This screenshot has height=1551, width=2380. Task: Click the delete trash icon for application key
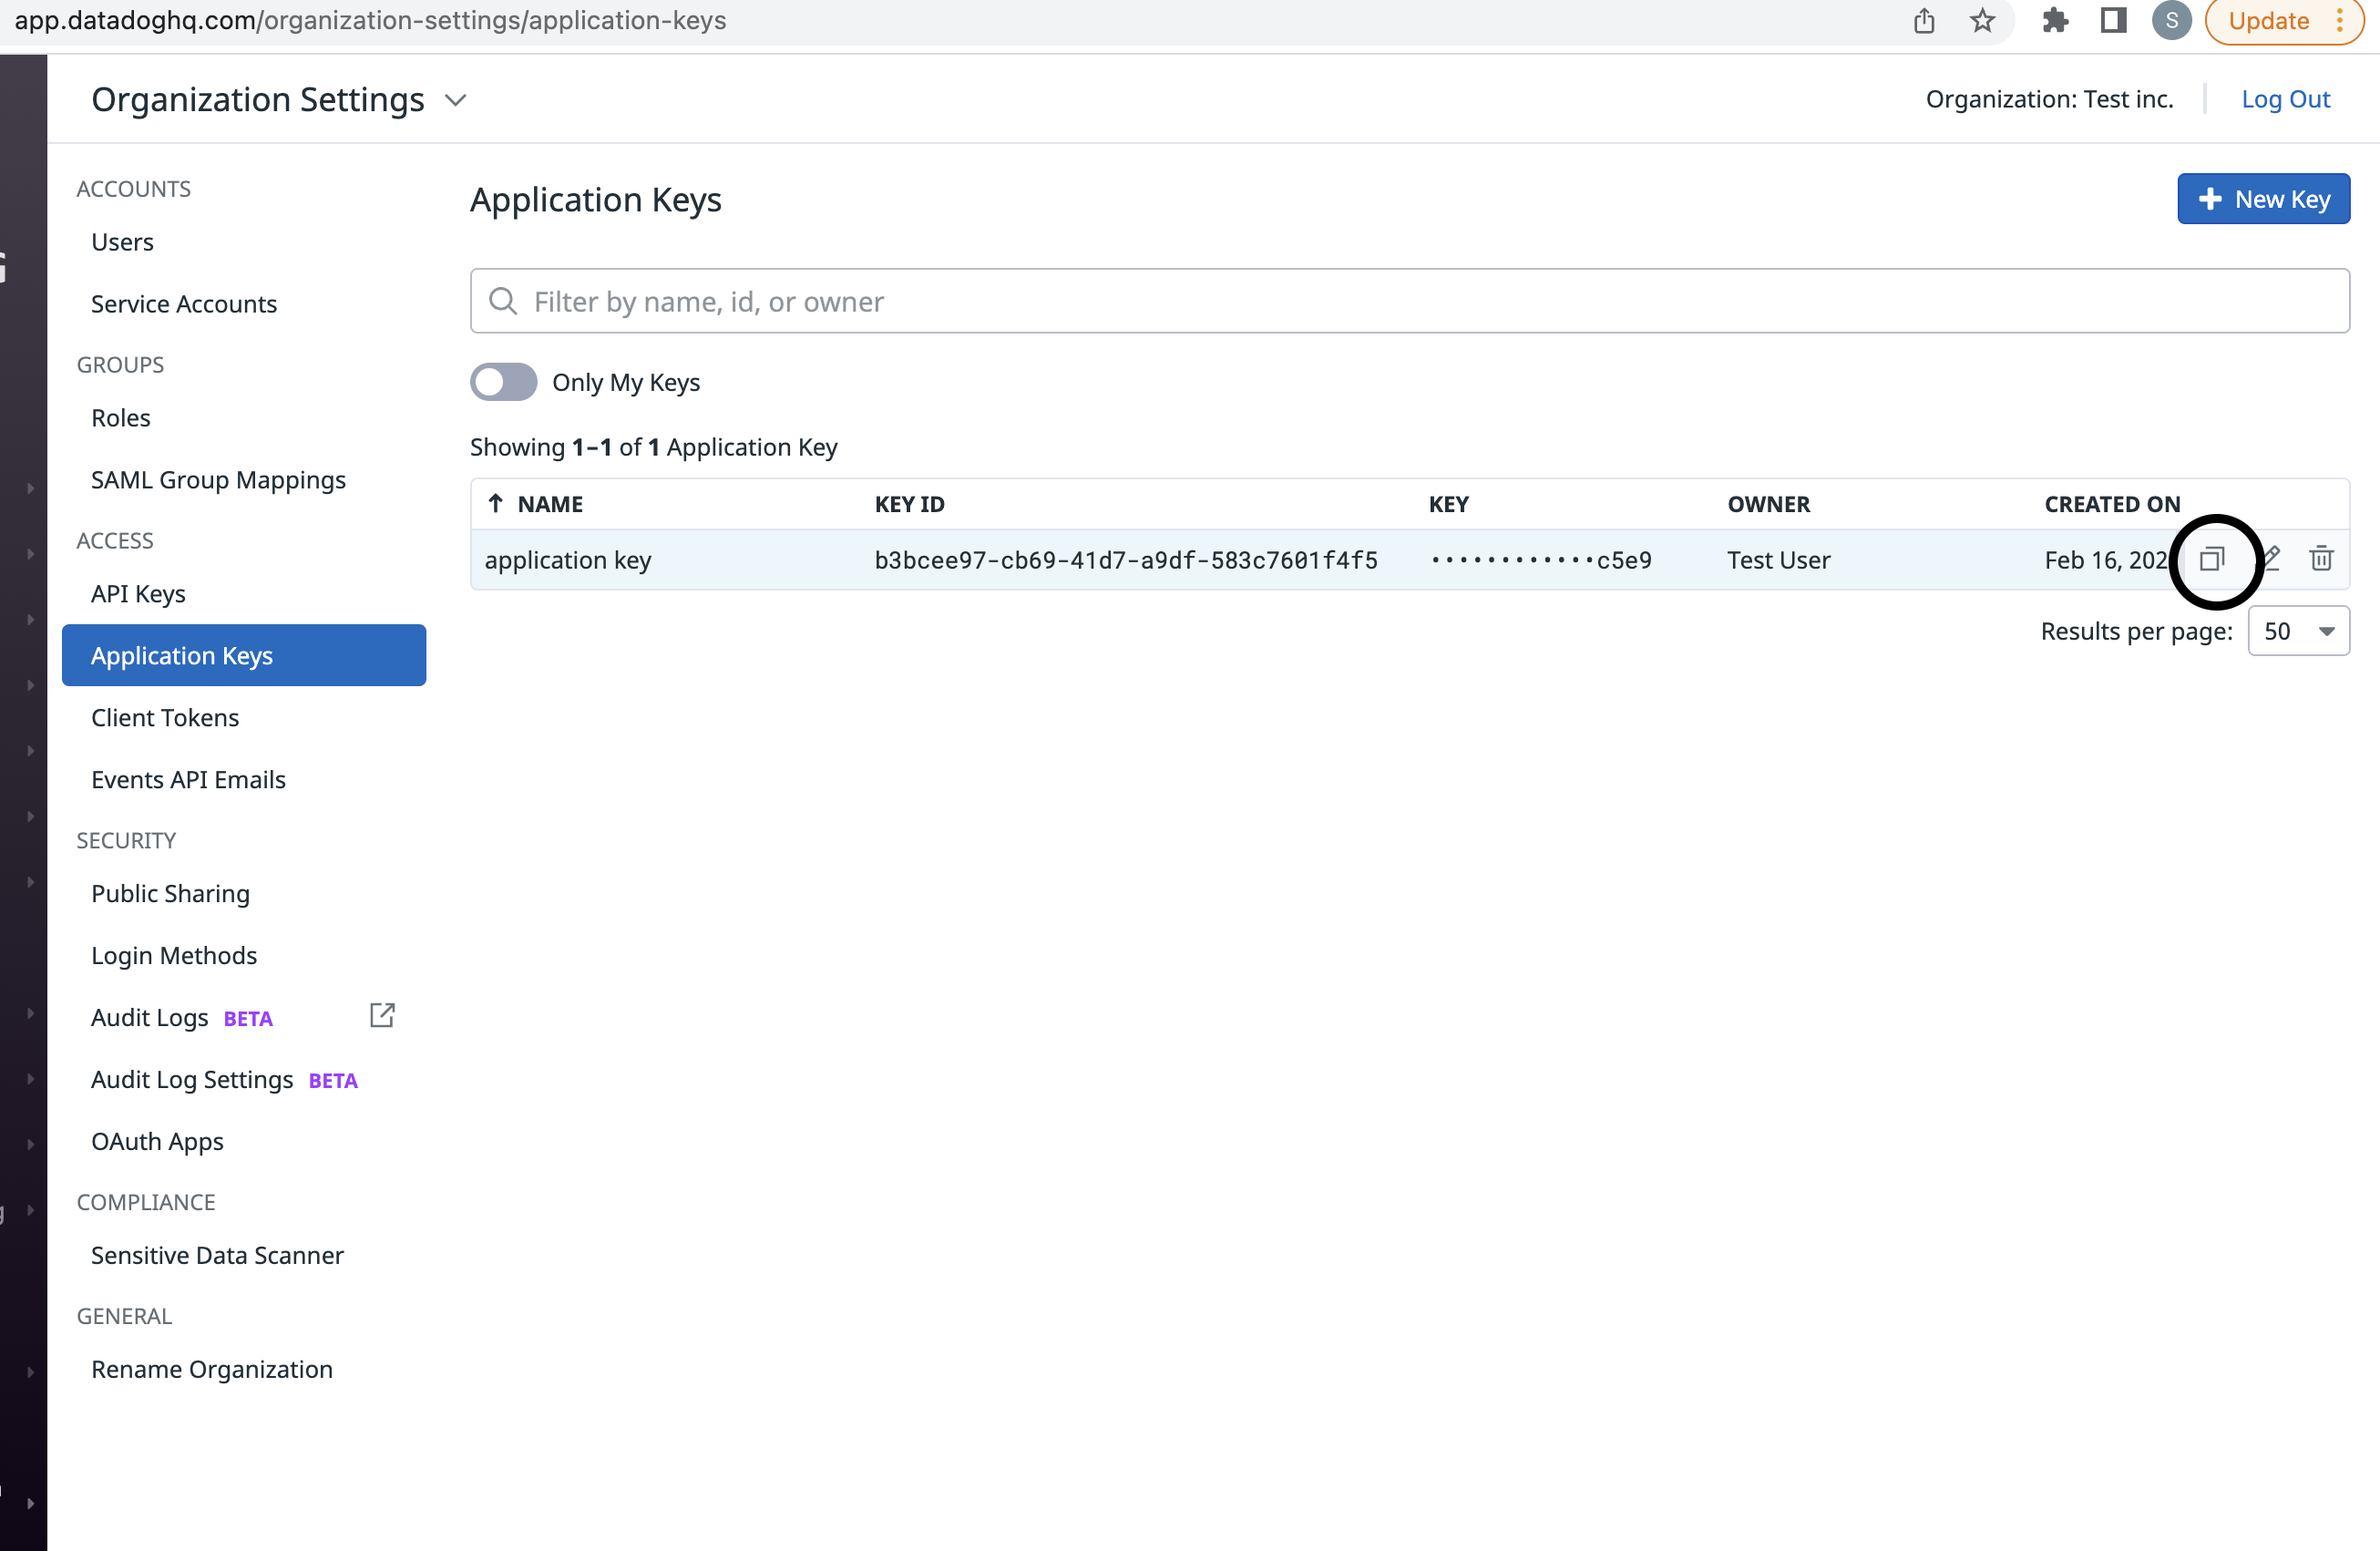pos(2321,559)
